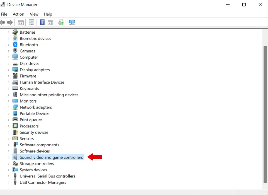
Task: Click Update device driver toolbar icon
Action: [61, 22]
